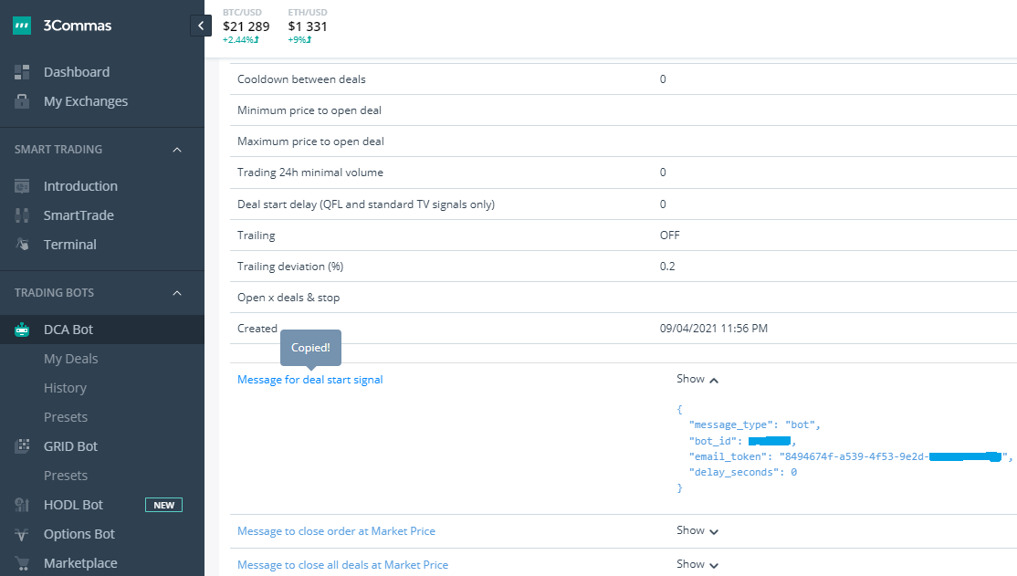Click the ETH/USD price ticker
Image resolution: width=1017 pixels, height=576 pixels.
308,26
